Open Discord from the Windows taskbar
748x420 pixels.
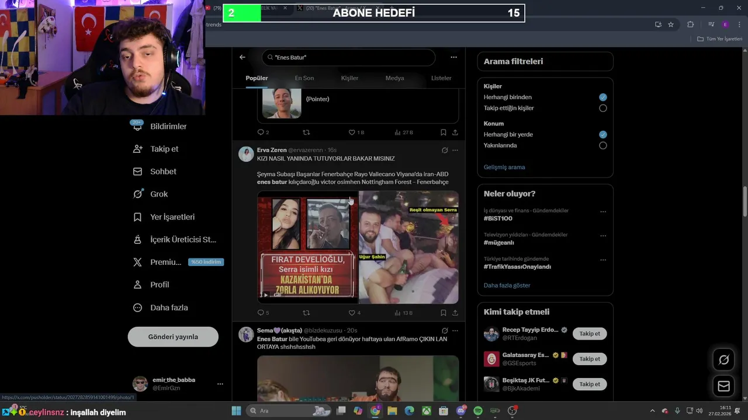[x=461, y=411]
